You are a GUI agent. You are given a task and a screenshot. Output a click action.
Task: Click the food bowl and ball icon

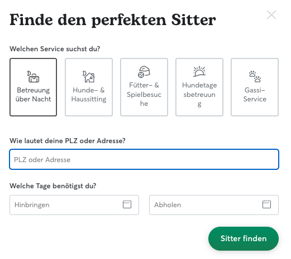click(144, 72)
